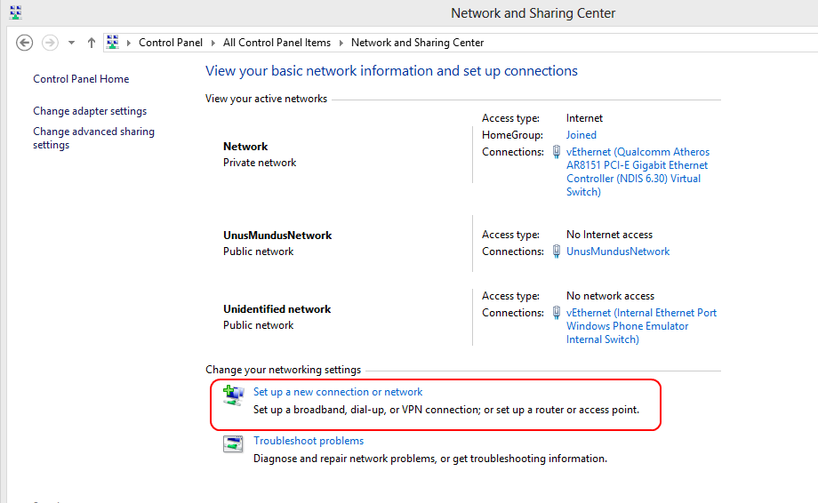Image resolution: width=818 pixels, height=503 pixels.
Task: Click the Troubleshoot problems icon
Action: pyautogui.click(x=232, y=444)
